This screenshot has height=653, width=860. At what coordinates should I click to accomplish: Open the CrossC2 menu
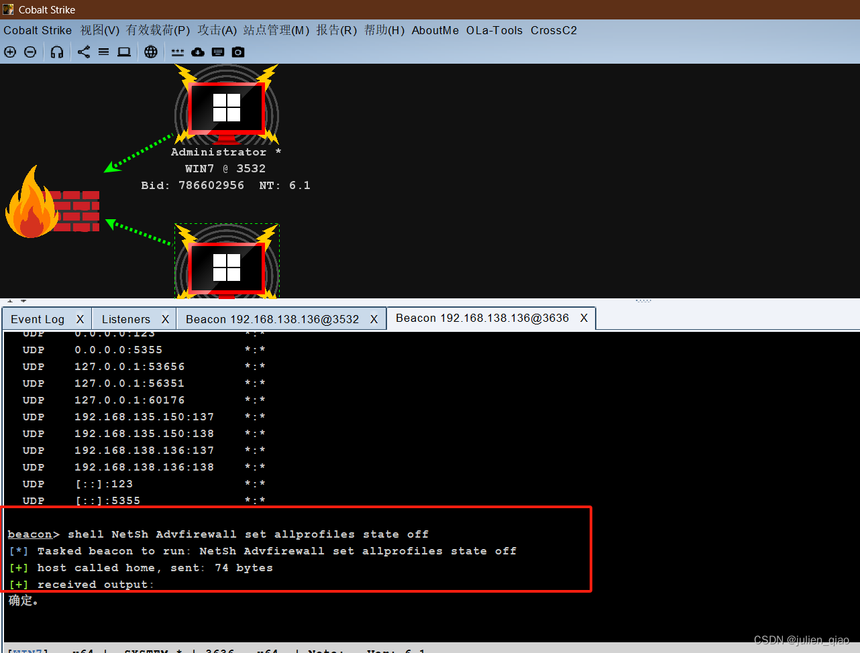pyautogui.click(x=553, y=30)
